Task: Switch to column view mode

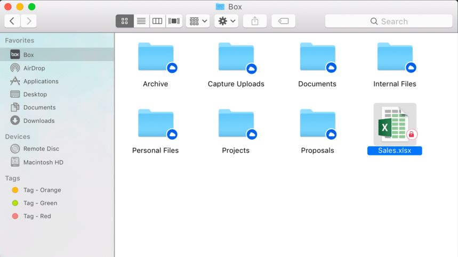Action: point(157,21)
